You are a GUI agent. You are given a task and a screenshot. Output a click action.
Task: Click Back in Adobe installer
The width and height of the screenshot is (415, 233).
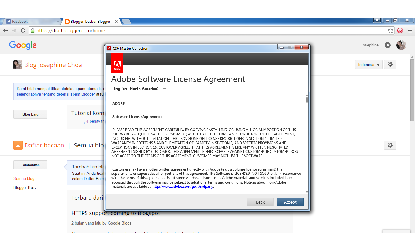[260, 202]
